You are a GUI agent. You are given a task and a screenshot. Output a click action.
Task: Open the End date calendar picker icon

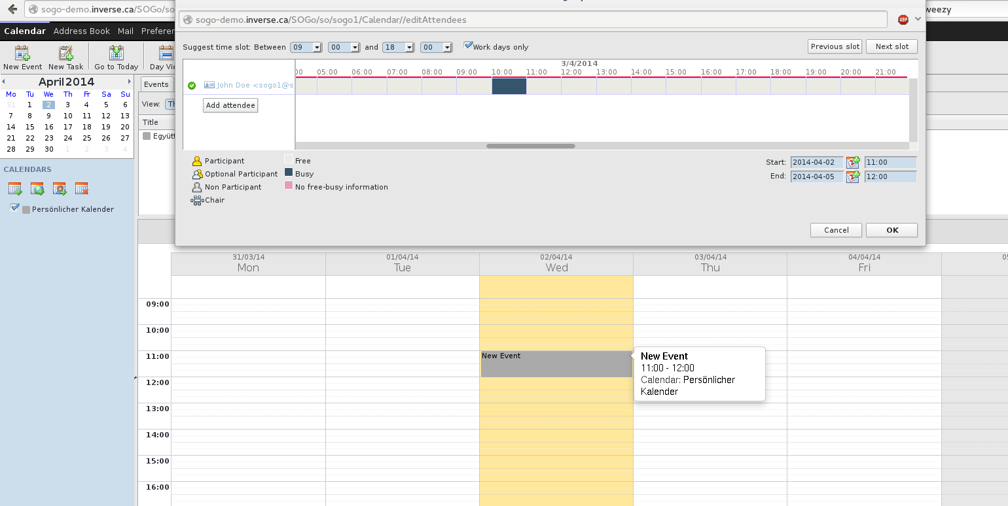pyautogui.click(x=853, y=177)
